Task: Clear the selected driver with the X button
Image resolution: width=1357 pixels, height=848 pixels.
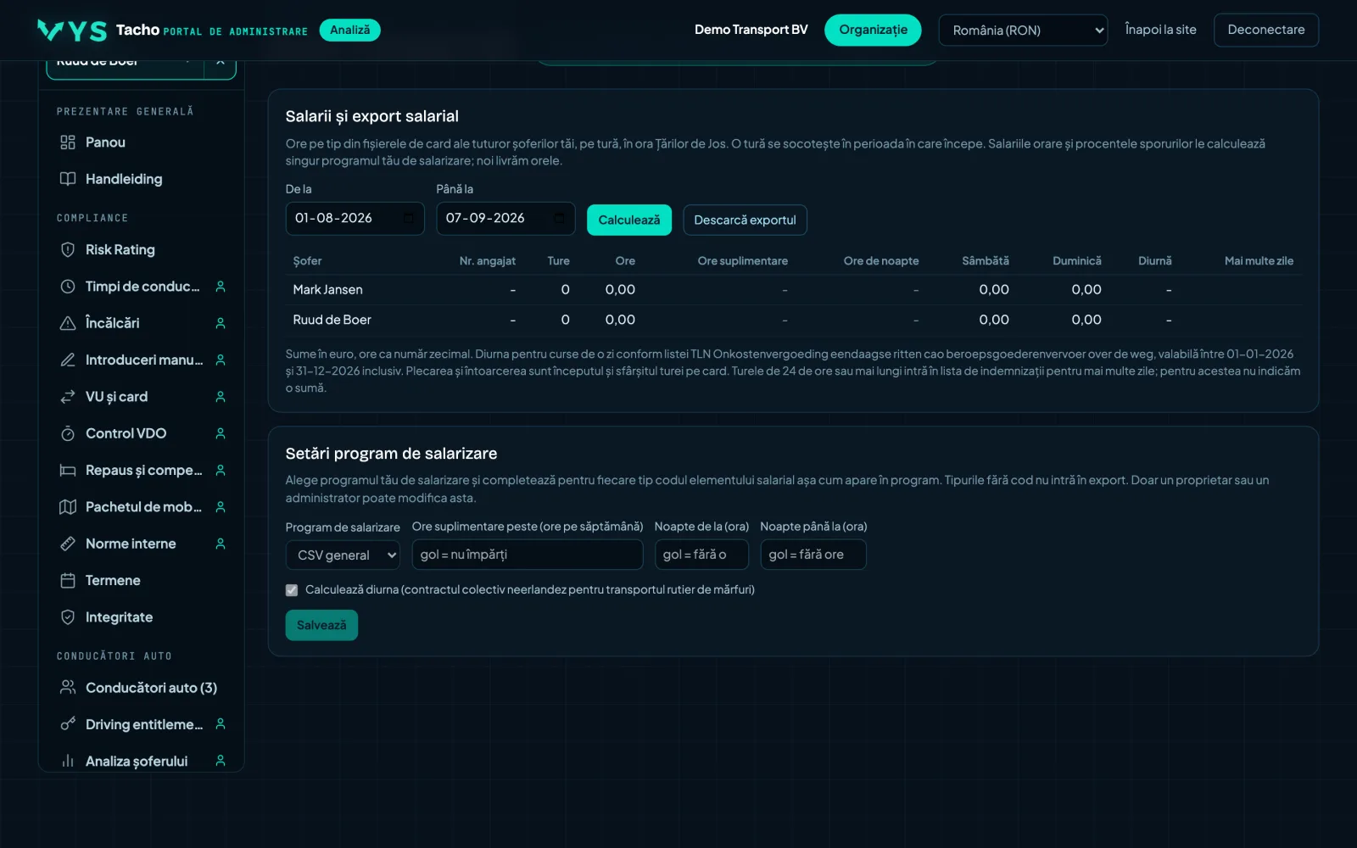Action: pyautogui.click(x=221, y=65)
